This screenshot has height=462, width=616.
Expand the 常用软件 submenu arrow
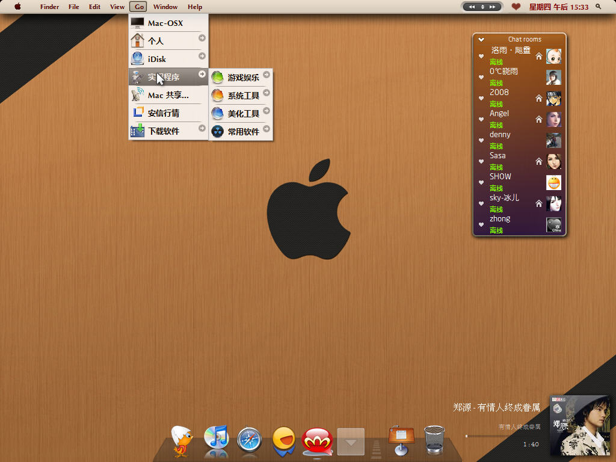pos(266,129)
